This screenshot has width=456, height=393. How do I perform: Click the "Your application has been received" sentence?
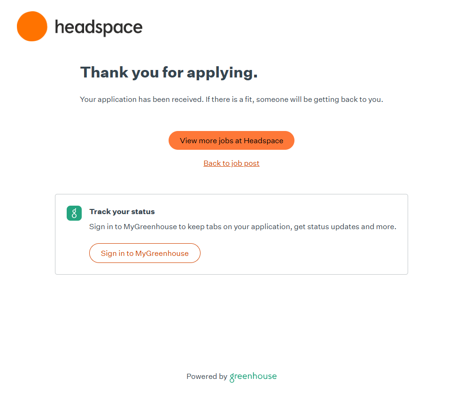(x=141, y=100)
